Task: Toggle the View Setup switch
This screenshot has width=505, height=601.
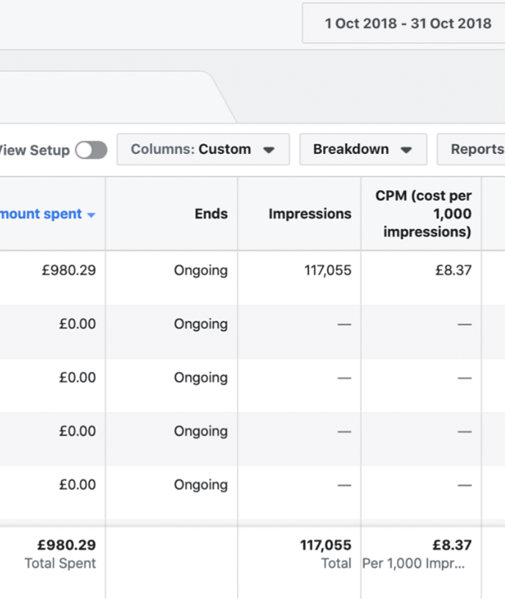Action: pos(91,150)
